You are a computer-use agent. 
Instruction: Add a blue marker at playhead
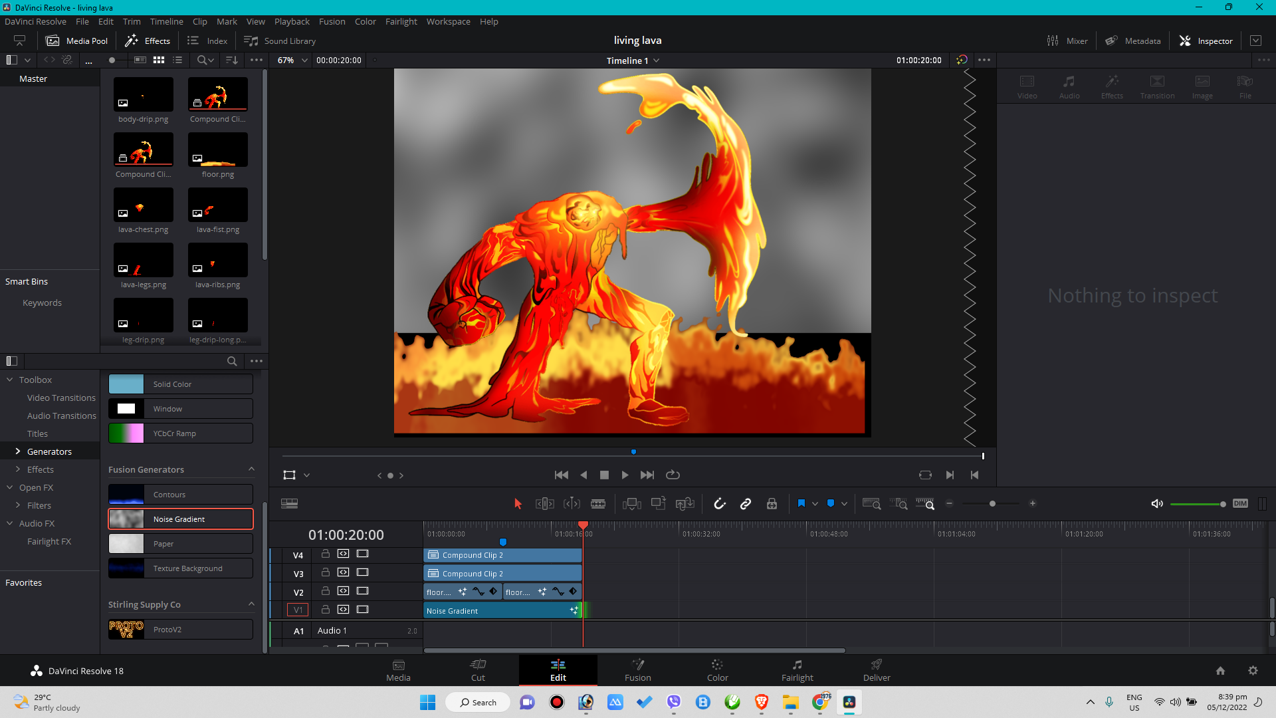click(831, 504)
